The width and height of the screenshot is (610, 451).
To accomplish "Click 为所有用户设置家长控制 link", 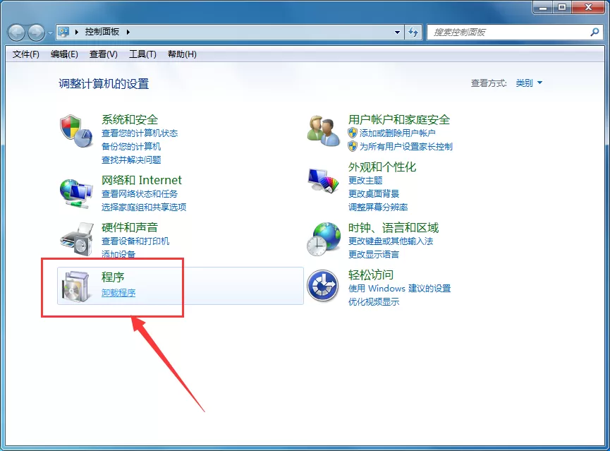I will 405,146.
